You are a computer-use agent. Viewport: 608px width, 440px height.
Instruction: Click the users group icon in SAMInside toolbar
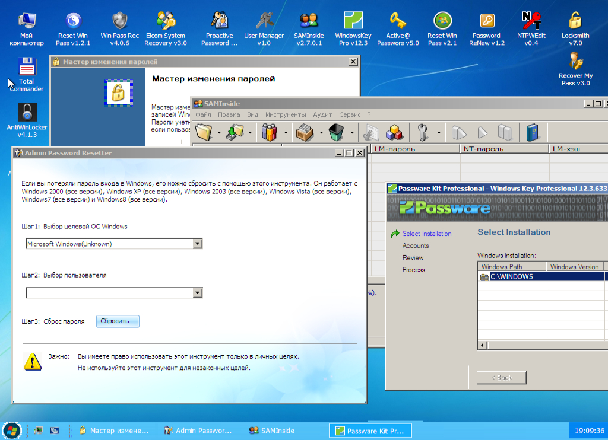270,132
